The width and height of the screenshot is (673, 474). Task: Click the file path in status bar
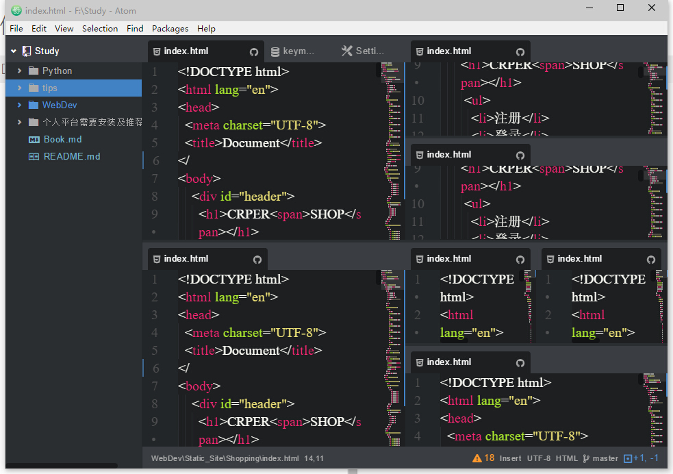(x=225, y=458)
